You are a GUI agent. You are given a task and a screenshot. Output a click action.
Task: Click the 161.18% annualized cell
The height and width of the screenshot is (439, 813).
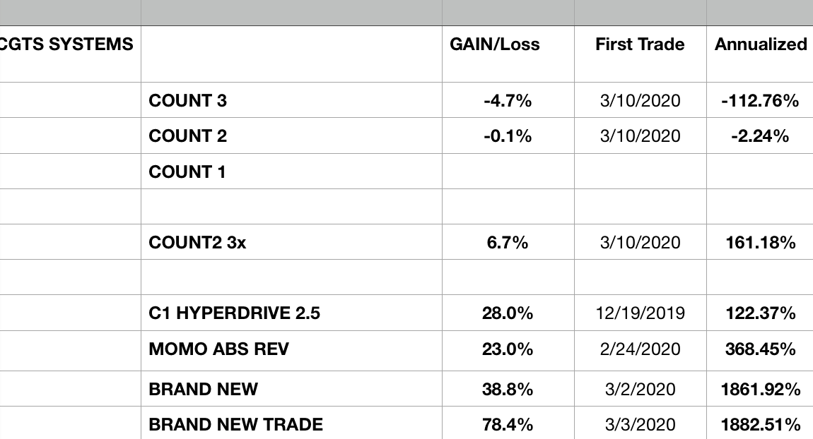(x=760, y=243)
